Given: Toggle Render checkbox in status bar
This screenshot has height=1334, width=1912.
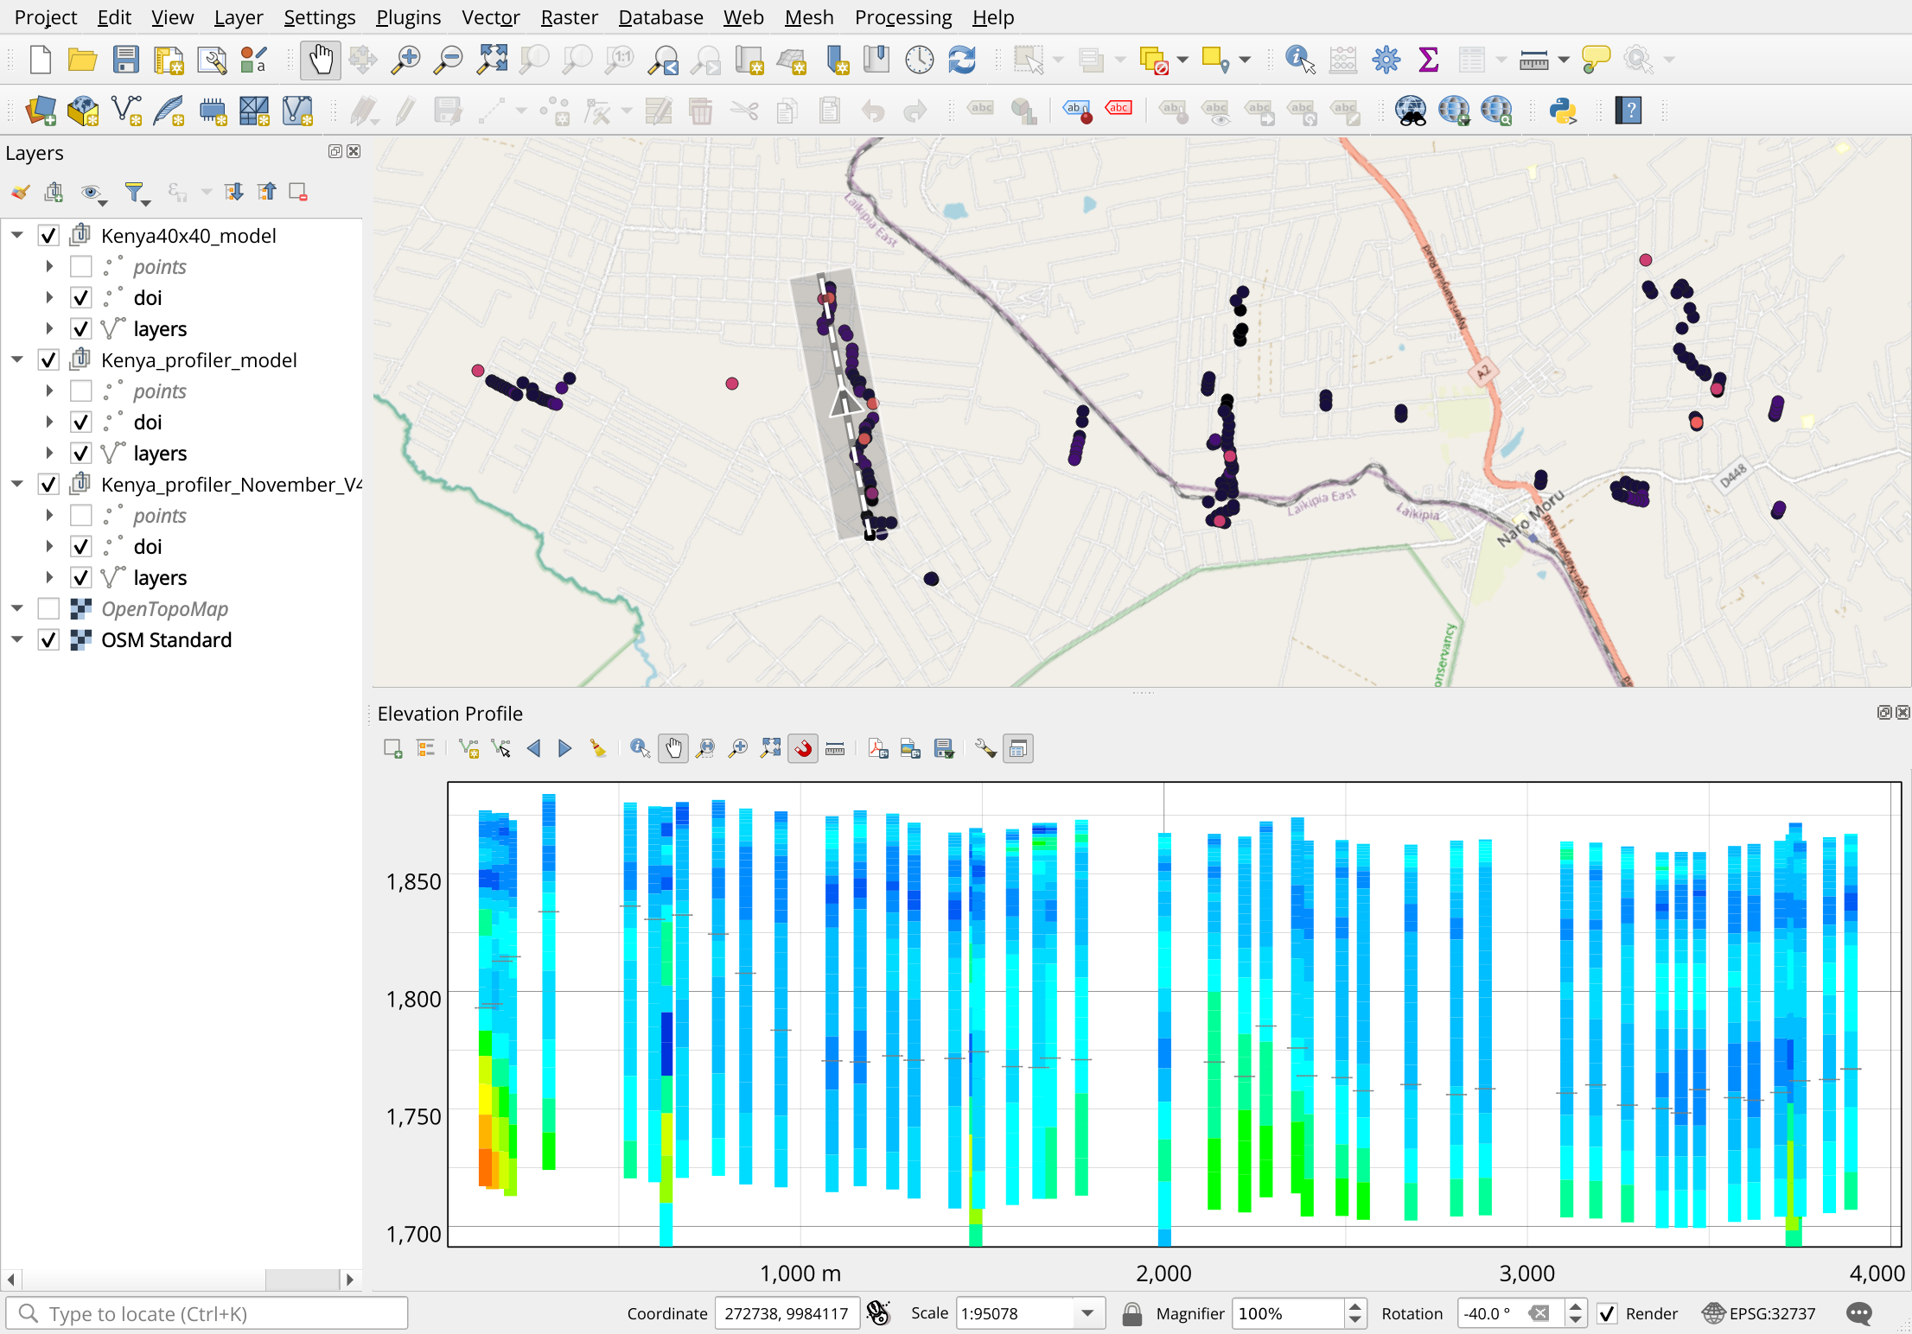Looking at the screenshot, I should (x=1609, y=1313).
